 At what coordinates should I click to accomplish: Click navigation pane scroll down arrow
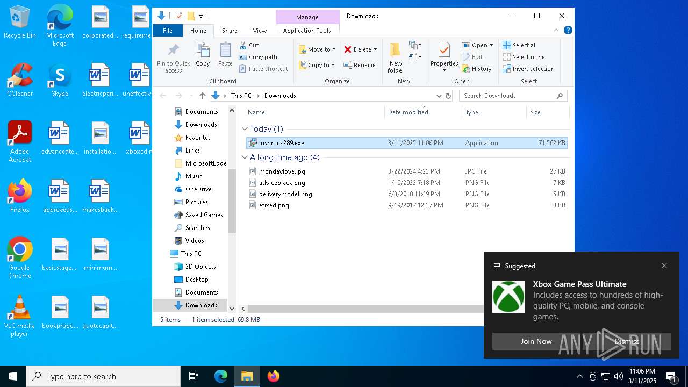232,309
